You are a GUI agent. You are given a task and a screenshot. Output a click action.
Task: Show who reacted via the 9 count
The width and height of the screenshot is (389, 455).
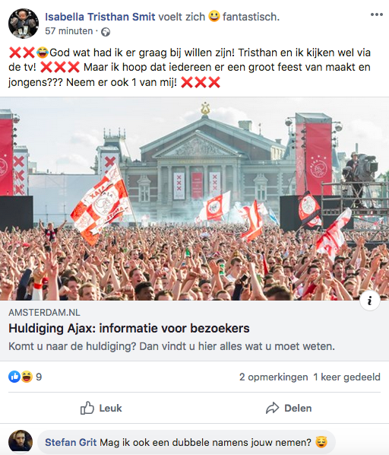[x=39, y=377]
